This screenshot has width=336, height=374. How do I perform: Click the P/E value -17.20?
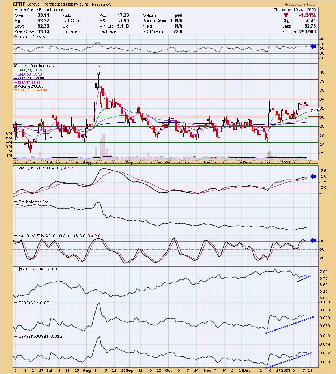[x=122, y=15]
